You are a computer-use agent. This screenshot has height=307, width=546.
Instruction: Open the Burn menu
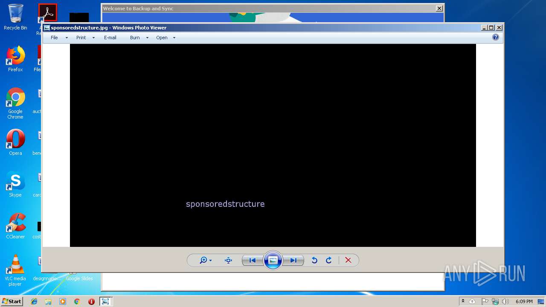[x=135, y=38]
